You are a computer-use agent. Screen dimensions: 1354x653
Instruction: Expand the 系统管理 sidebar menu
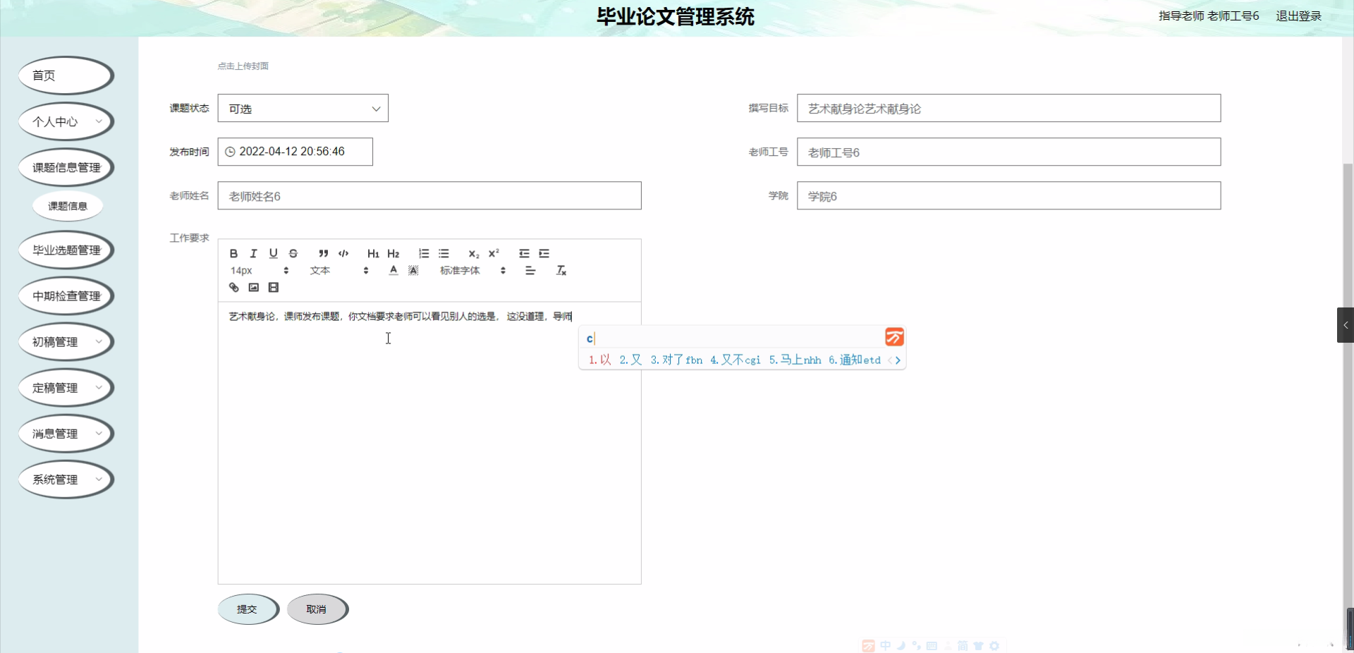pos(66,480)
